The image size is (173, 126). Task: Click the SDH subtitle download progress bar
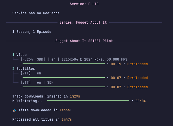tap(64, 87)
